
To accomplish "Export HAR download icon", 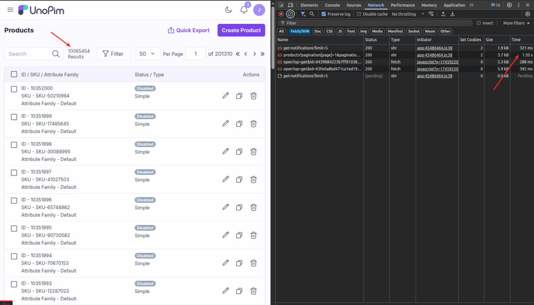I will click(453, 14).
